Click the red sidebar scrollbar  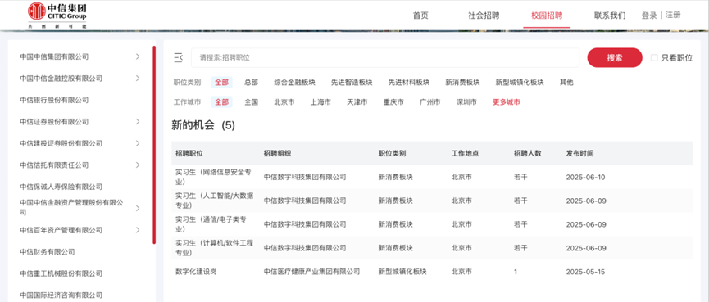154,145
